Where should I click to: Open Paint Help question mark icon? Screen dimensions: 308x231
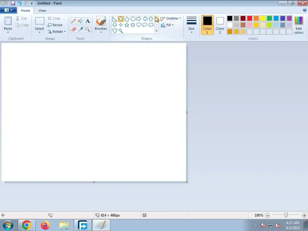[x=305, y=10]
